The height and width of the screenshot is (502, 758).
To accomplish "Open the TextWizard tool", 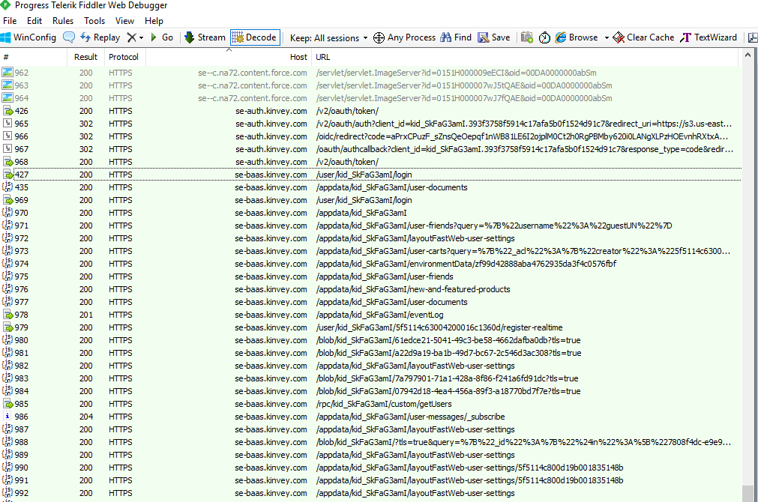I will (x=709, y=37).
